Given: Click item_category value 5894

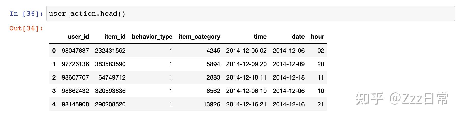Looking at the screenshot, I should [x=213, y=64].
